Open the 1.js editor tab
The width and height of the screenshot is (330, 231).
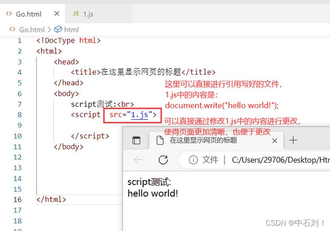pos(98,14)
